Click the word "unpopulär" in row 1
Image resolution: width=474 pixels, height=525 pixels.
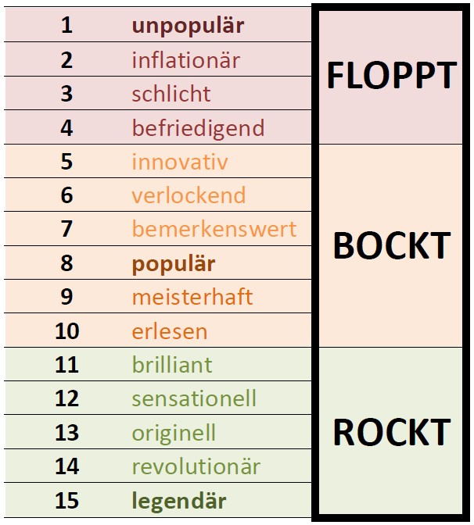(x=188, y=26)
